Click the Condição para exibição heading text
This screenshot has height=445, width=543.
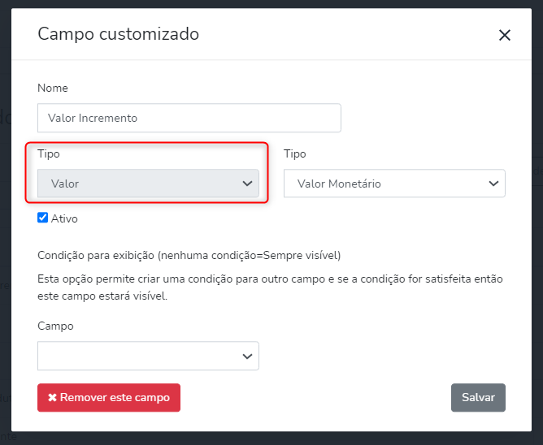pyautogui.click(x=189, y=255)
